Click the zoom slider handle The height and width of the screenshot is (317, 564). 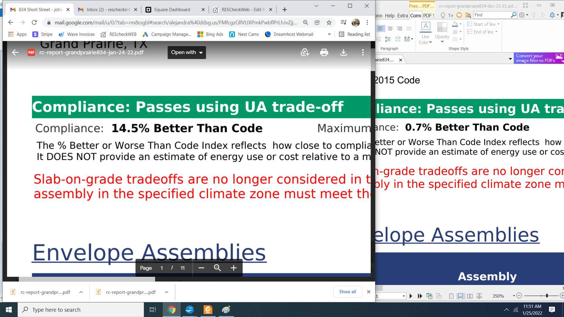point(547,296)
